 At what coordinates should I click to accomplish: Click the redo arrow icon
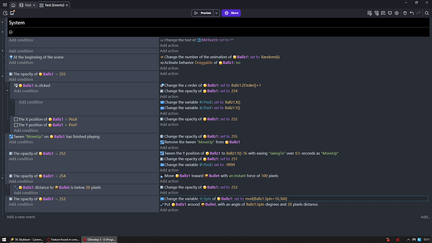pyautogui.click(x=418, y=13)
